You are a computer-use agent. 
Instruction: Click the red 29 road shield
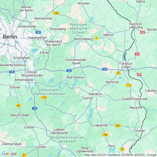139,74
